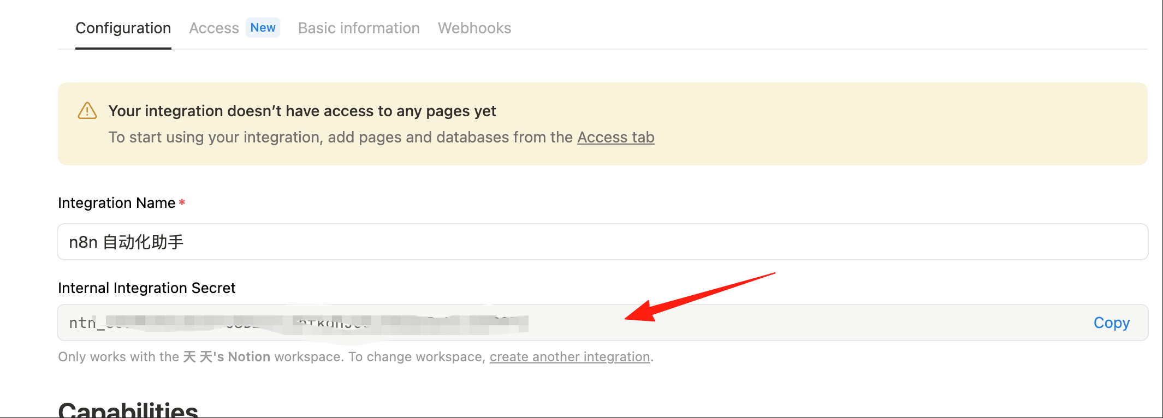The width and height of the screenshot is (1163, 418).
Task: Click the Integration Name label
Action: click(117, 203)
